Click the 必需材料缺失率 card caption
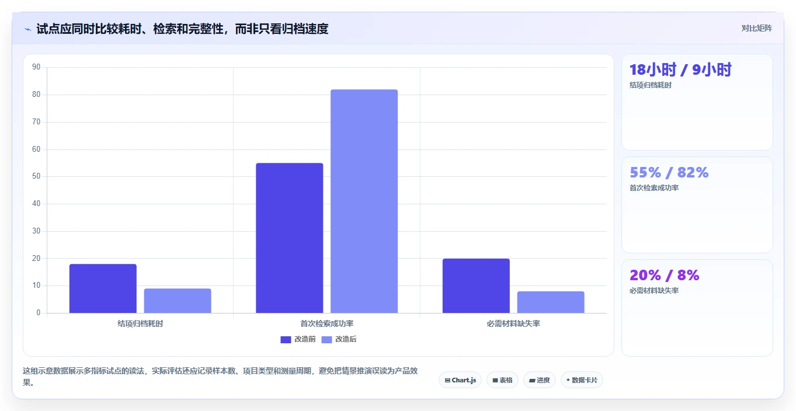Screen dimensions: 796x411 click(654, 291)
